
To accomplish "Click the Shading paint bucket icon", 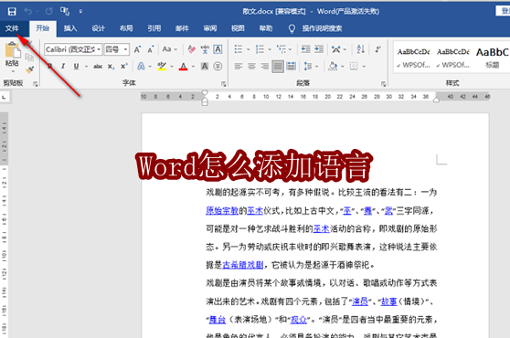I will (333, 67).
